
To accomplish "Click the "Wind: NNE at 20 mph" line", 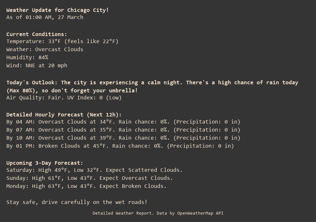I will 37,66.
